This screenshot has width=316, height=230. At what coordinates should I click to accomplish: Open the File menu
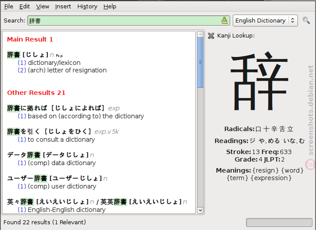(x=9, y=7)
